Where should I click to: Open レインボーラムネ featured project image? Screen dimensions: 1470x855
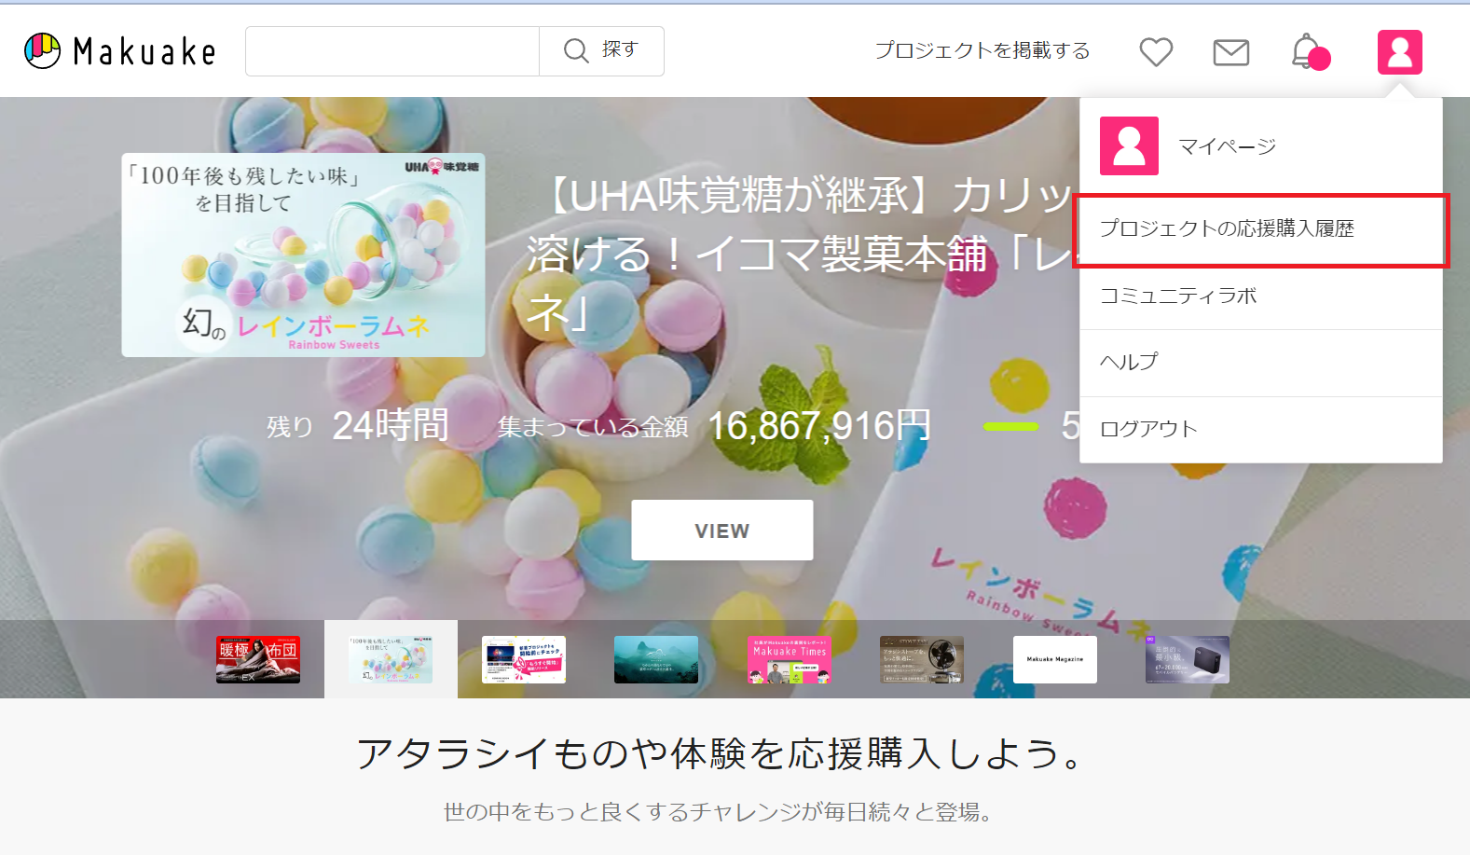pyautogui.click(x=304, y=255)
